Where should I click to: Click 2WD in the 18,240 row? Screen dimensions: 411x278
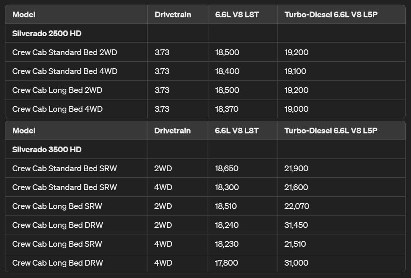(163, 225)
